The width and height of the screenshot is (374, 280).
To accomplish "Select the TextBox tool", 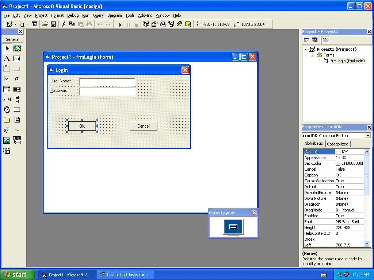I will 17,59.
